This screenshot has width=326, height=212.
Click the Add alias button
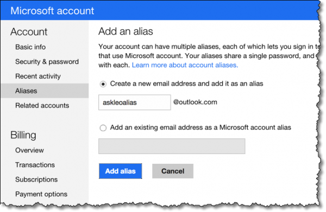(x=121, y=171)
